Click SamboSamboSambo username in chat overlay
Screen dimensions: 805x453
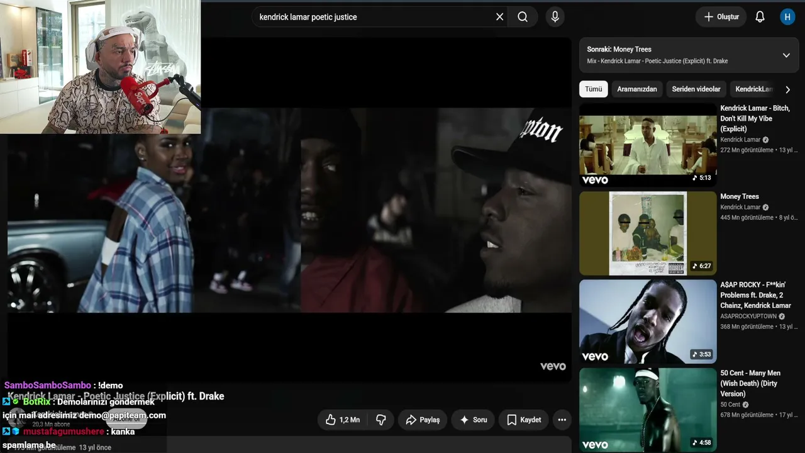(x=48, y=385)
